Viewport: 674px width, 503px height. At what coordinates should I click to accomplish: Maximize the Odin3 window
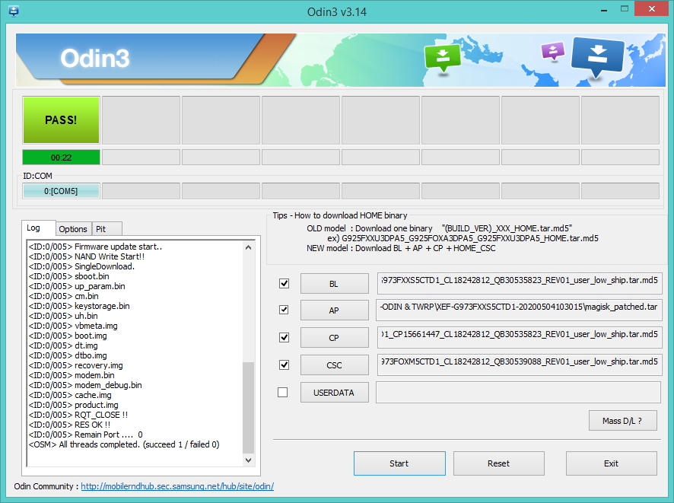tap(624, 9)
